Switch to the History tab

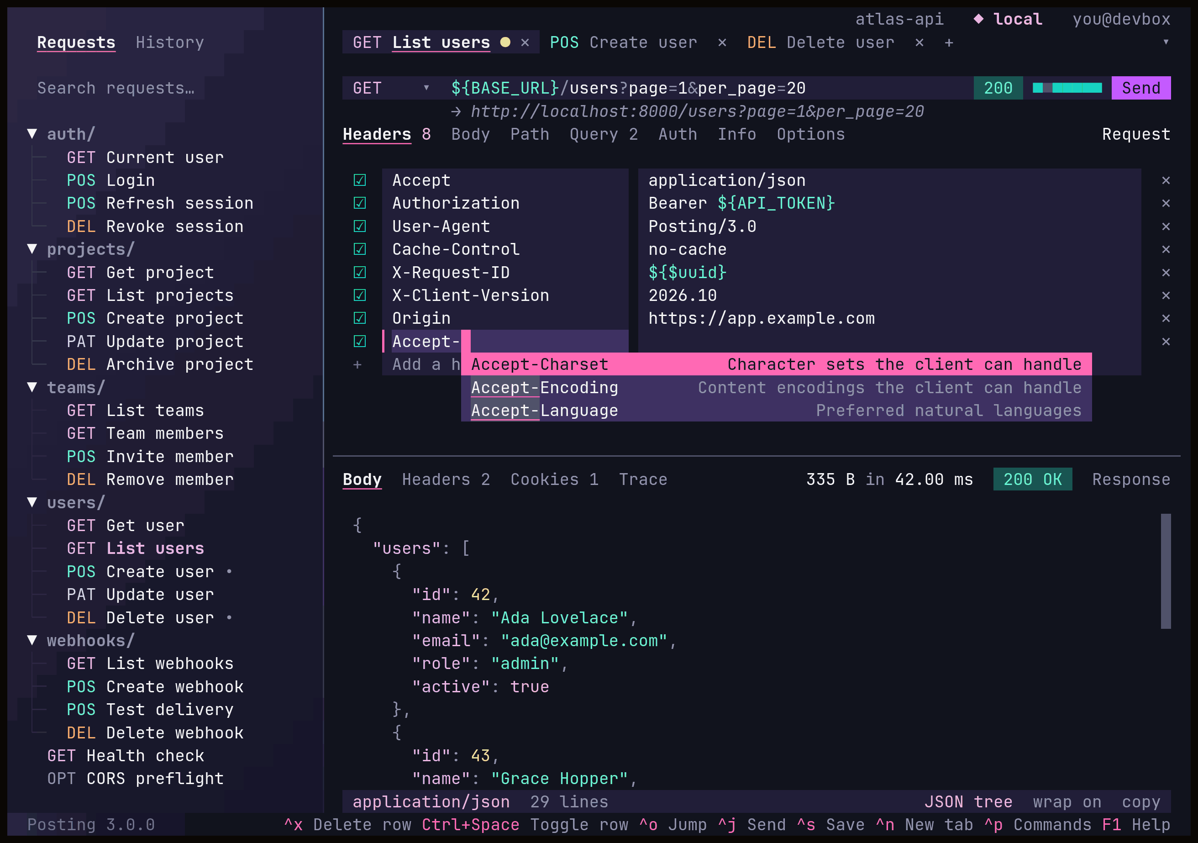(169, 43)
